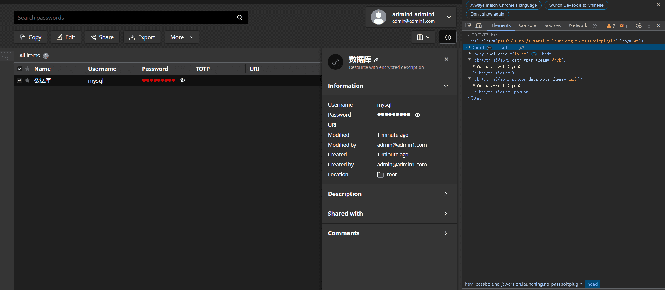Click mysql in the table row
The width and height of the screenshot is (665, 290).
tap(96, 81)
